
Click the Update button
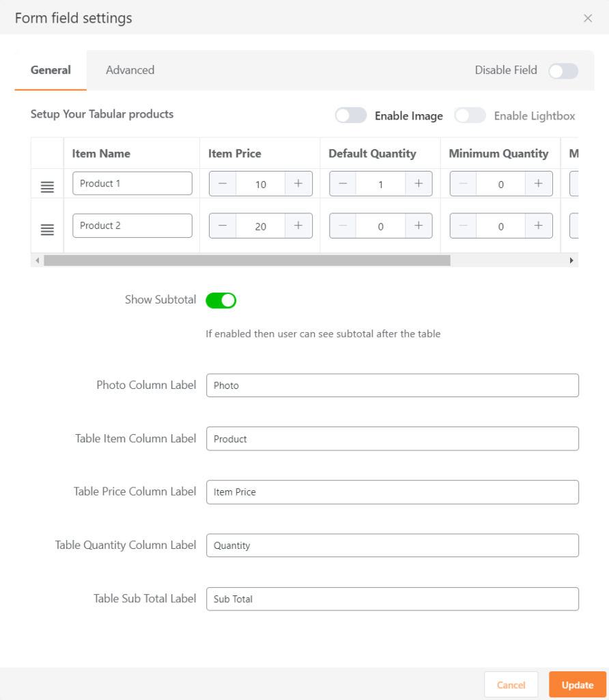click(577, 684)
